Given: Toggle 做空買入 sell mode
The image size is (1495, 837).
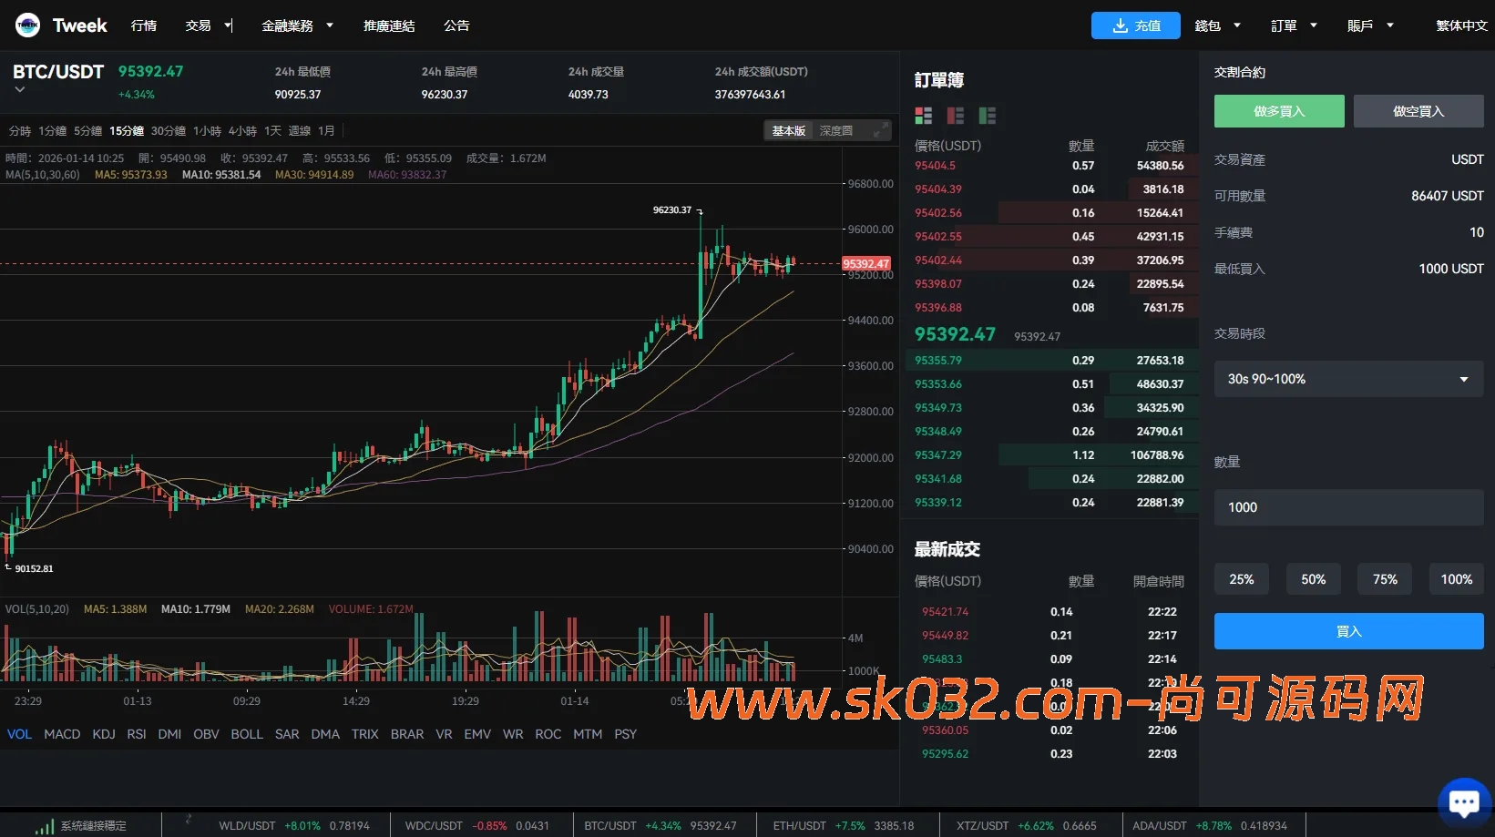Looking at the screenshot, I should point(1418,110).
